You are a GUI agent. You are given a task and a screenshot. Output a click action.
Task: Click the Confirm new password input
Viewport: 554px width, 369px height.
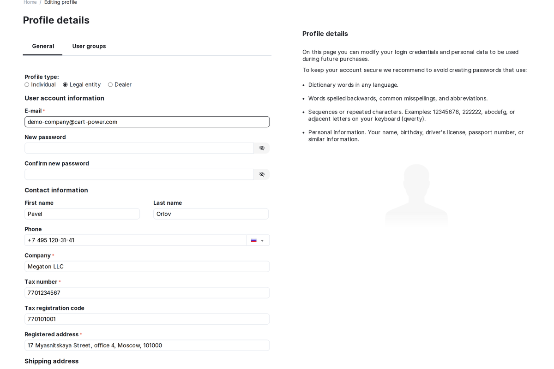click(x=139, y=174)
